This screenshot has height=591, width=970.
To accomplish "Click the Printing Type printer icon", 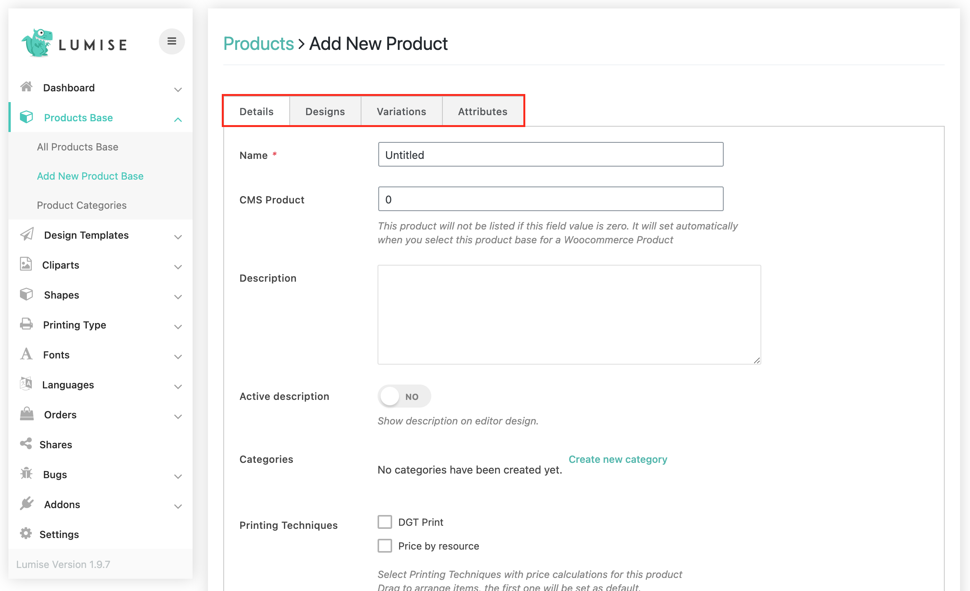I will [x=26, y=324].
